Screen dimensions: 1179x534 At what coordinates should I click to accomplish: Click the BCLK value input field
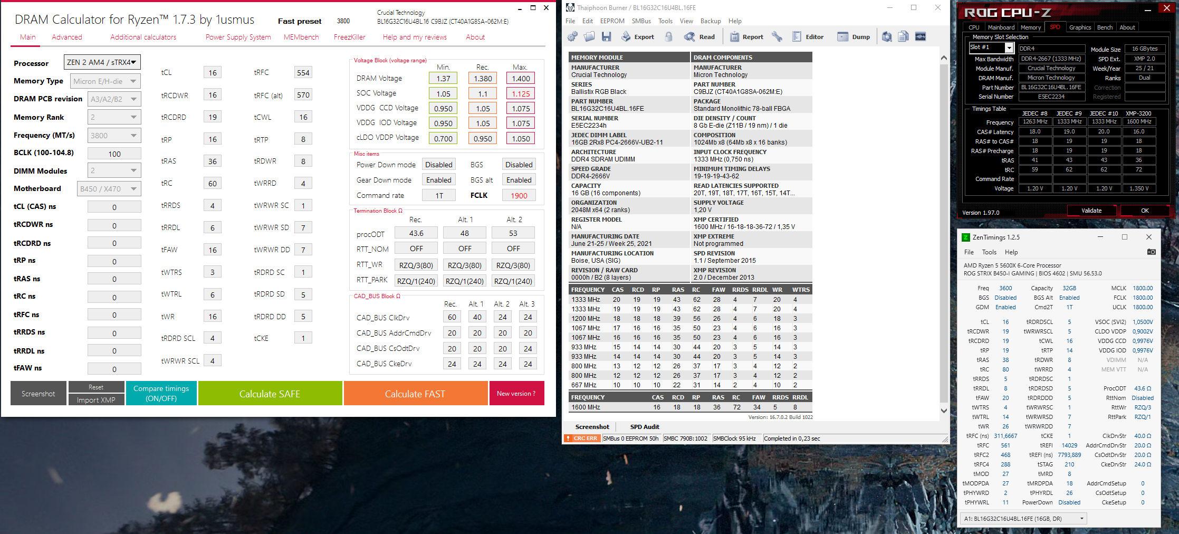tap(114, 154)
